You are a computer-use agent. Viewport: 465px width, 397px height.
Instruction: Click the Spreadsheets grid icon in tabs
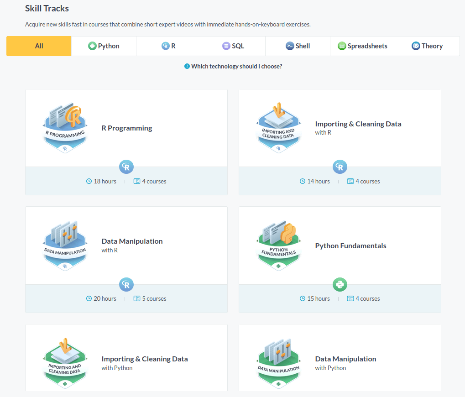click(x=342, y=46)
